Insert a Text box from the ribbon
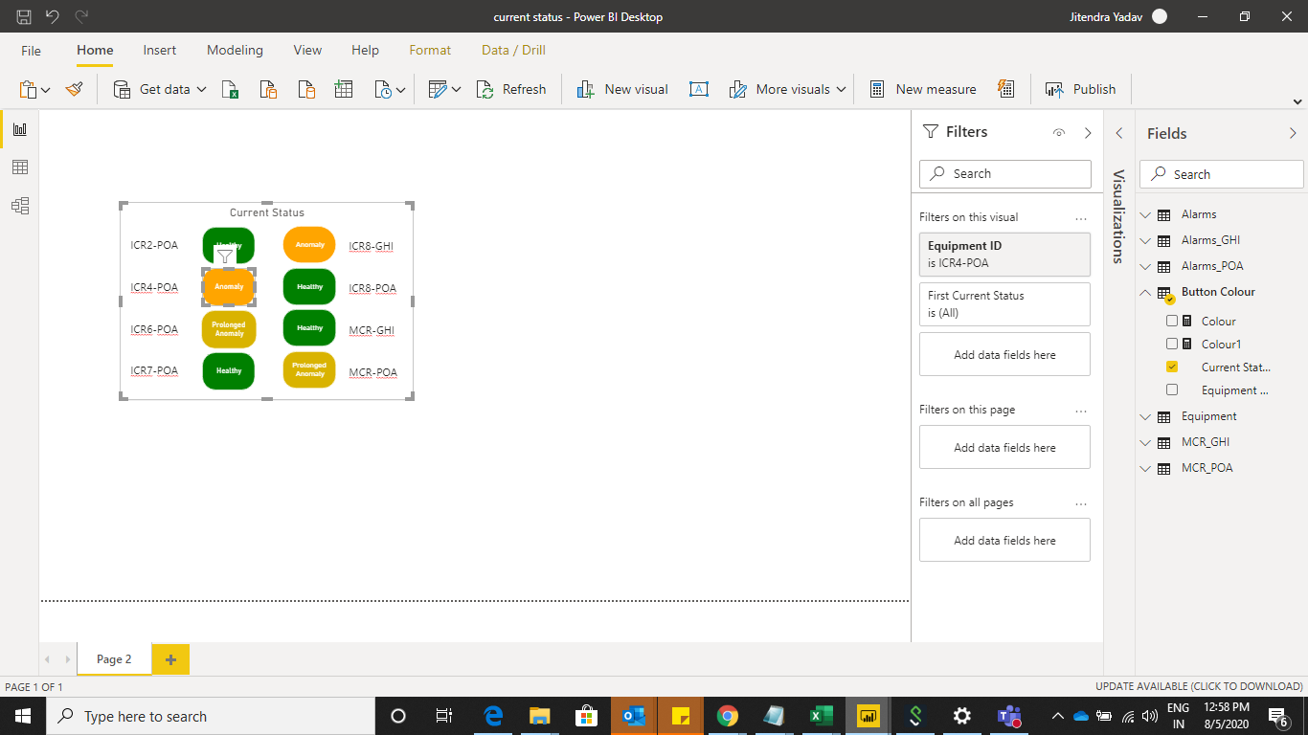 [x=699, y=89]
